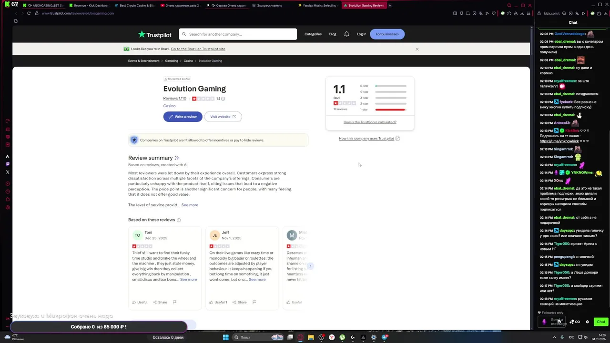This screenshot has height=343, width=610.
Task: Click the Casino breadcrumb
Action: coord(188,61)
